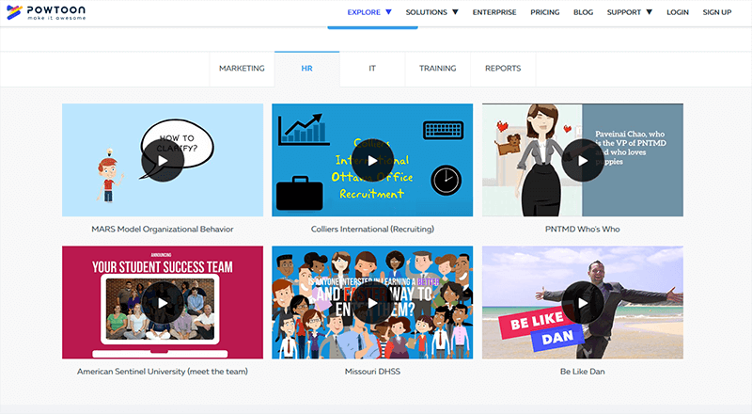752x414 pixels.
Task: Click the PNTMD Who's Who caption
Action: point(583,229)
